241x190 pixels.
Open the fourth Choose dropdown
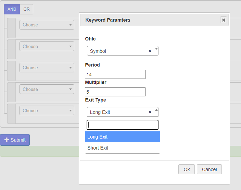tap(47, 89)
